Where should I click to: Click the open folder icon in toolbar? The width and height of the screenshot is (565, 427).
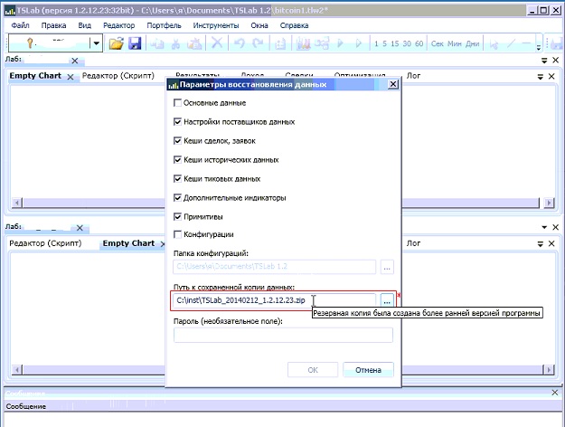(116, 43)
